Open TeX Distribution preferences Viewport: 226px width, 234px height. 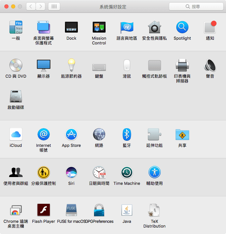click(154, 210)
